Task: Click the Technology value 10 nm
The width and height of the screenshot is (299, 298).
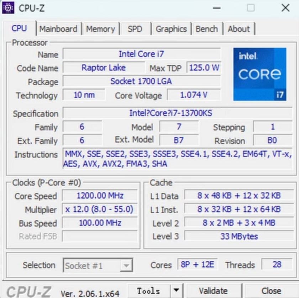Action: click(x=84, y=95)
